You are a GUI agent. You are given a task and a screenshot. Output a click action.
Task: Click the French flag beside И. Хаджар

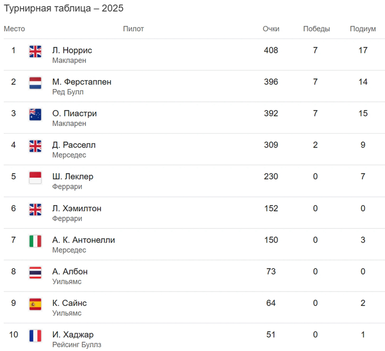[x=35, y=335]
